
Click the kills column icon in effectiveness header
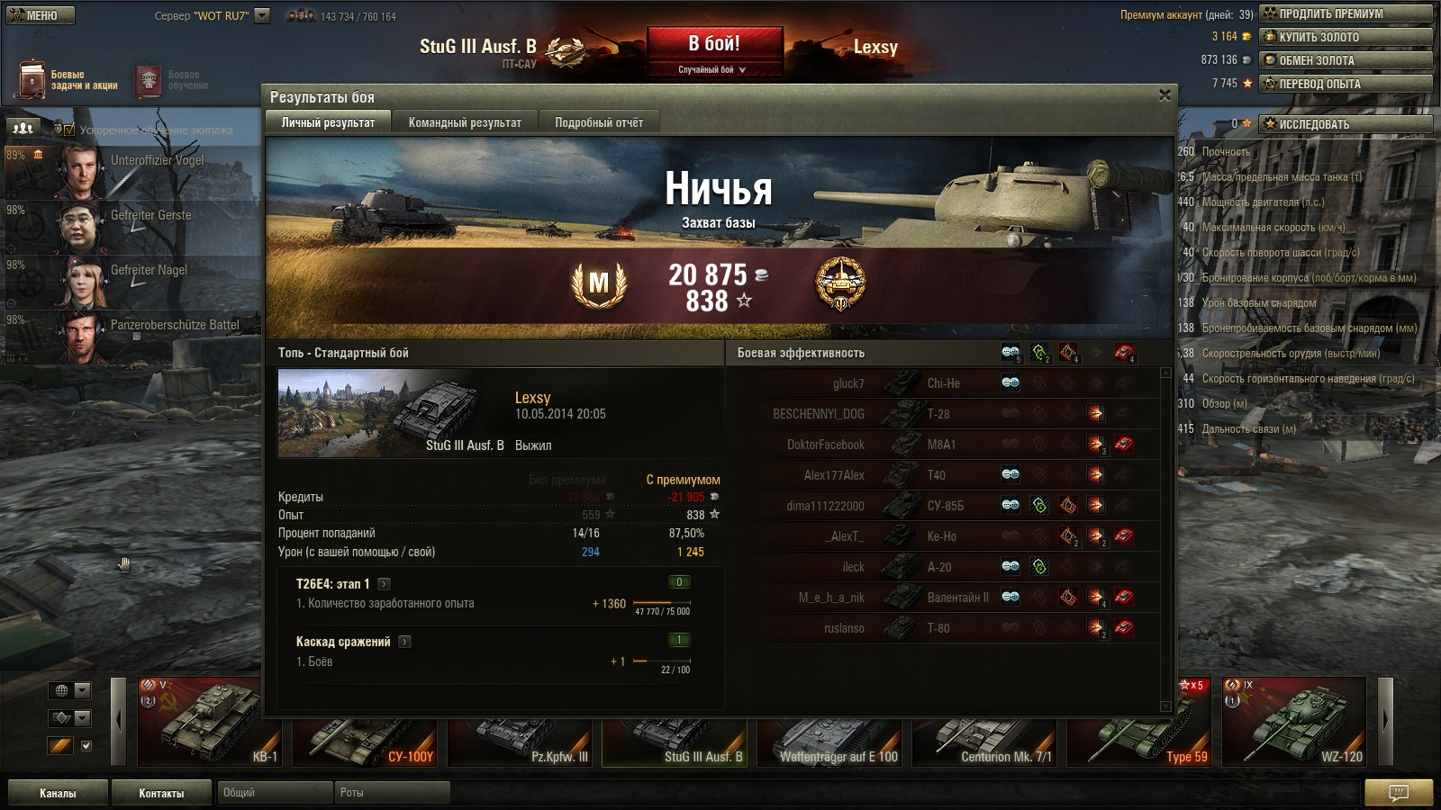point(1123,353)
